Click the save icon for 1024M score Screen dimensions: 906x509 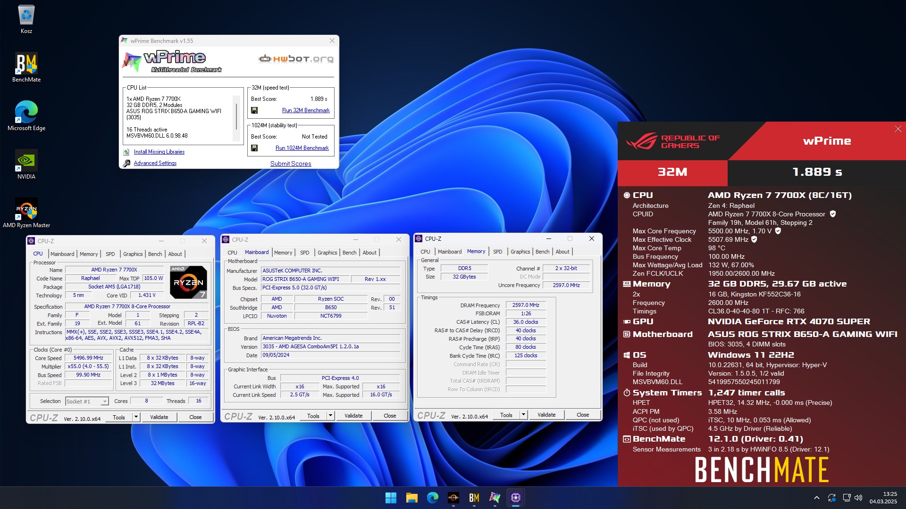[254, 148]
